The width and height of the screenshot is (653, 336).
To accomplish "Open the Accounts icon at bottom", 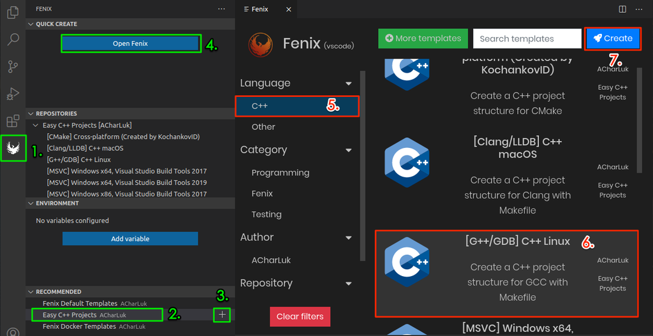I will point(13,332).
